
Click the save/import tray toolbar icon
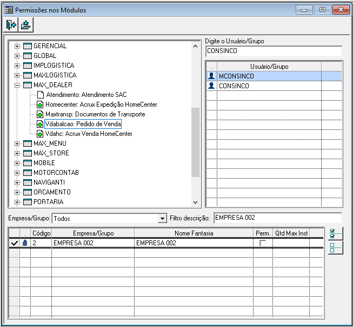click(x=26, y=25)
